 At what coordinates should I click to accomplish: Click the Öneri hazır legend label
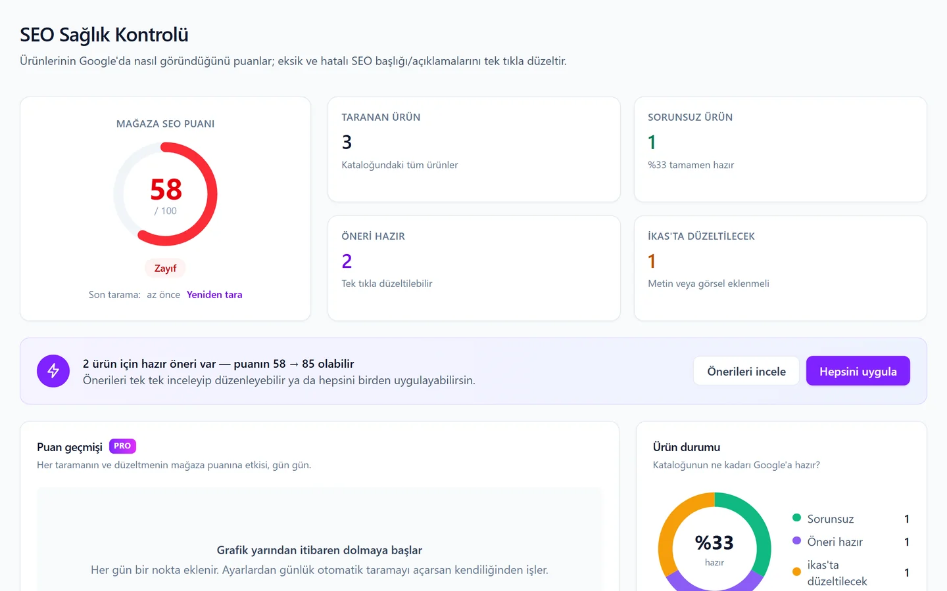(x=835, y=542)
